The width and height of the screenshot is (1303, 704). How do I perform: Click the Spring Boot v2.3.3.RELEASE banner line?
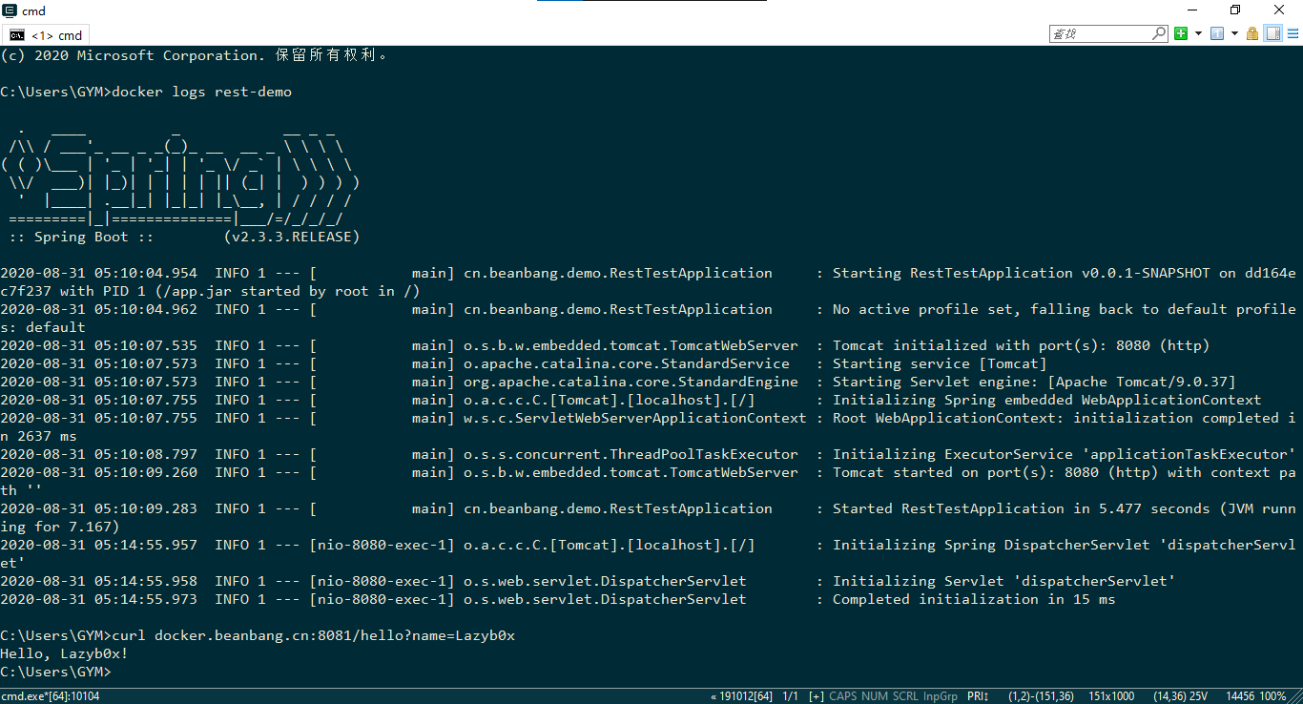pyautogui.click(x=184, y=237)
